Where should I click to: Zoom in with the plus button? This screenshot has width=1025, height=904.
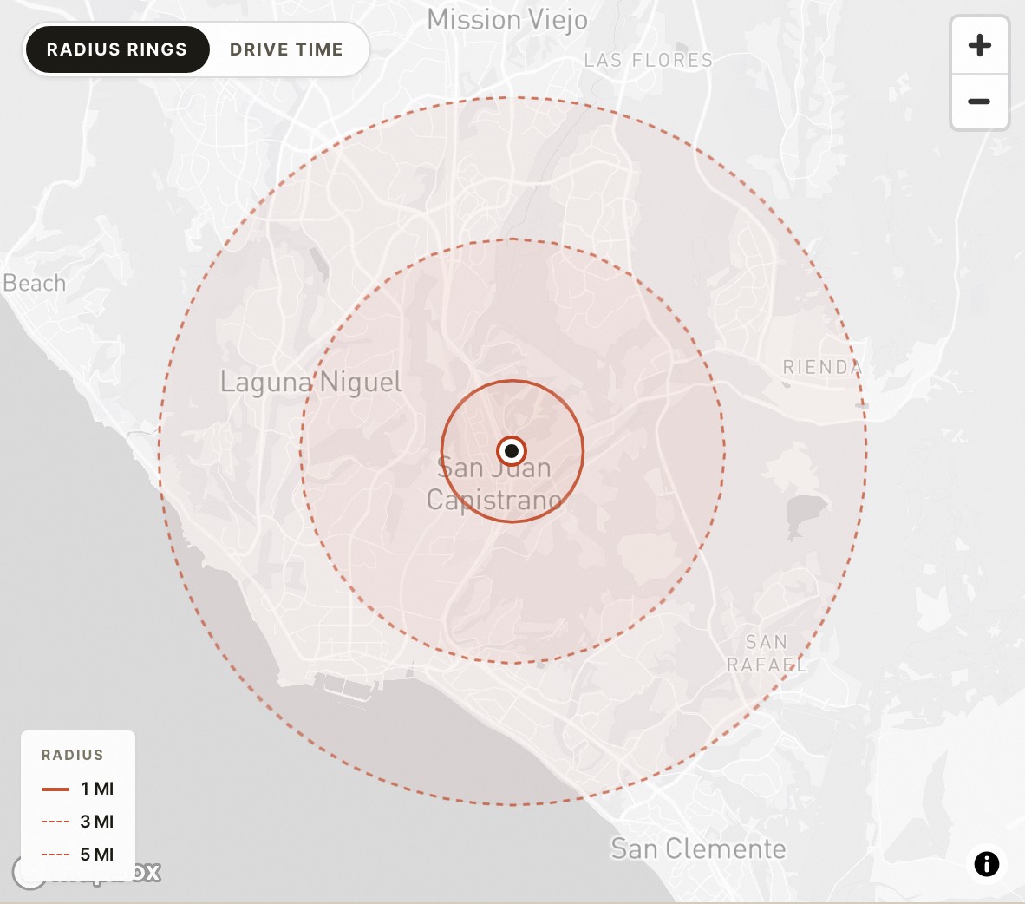coord(979,46)
